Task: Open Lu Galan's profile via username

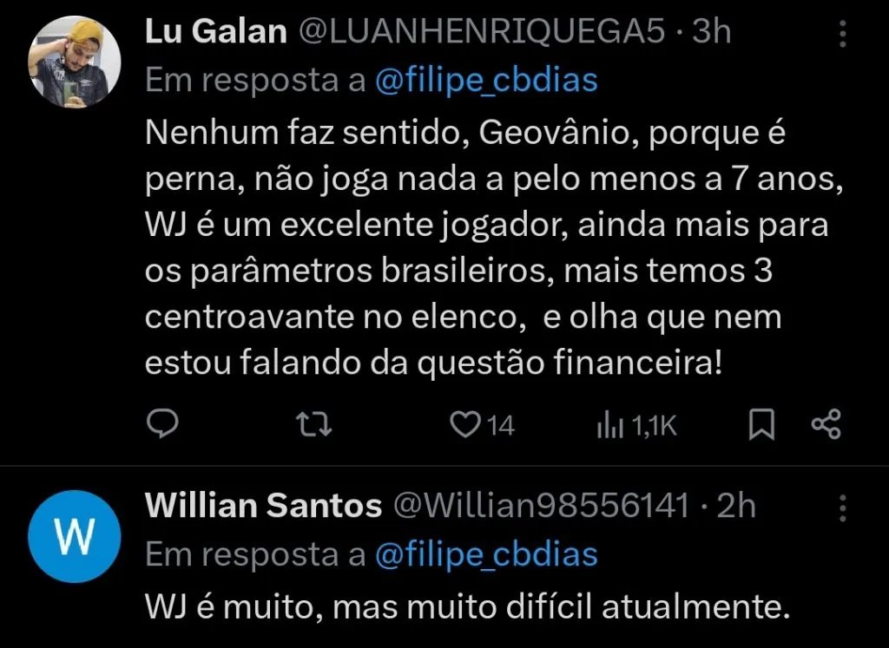Action: (x=216, y=29)
